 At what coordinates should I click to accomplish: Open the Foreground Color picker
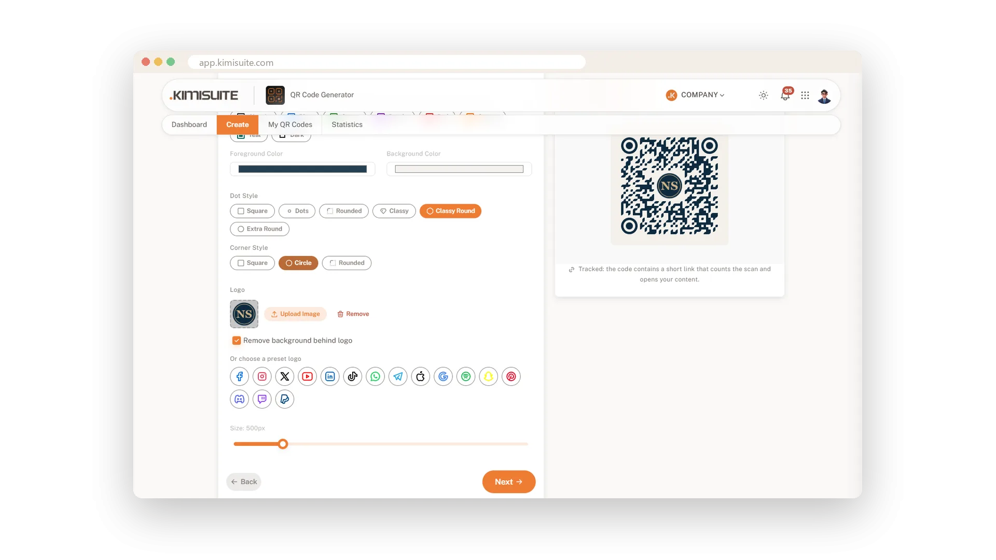(x=302, y=169)
